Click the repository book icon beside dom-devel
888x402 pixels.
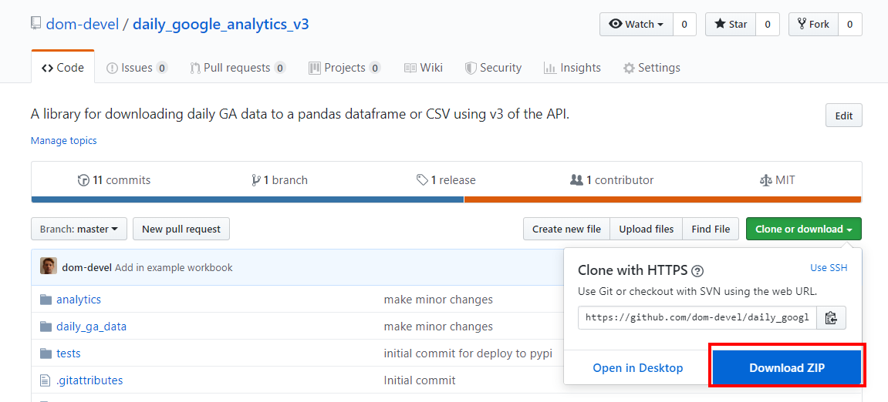pyautogui.click(x=35, y=24)
